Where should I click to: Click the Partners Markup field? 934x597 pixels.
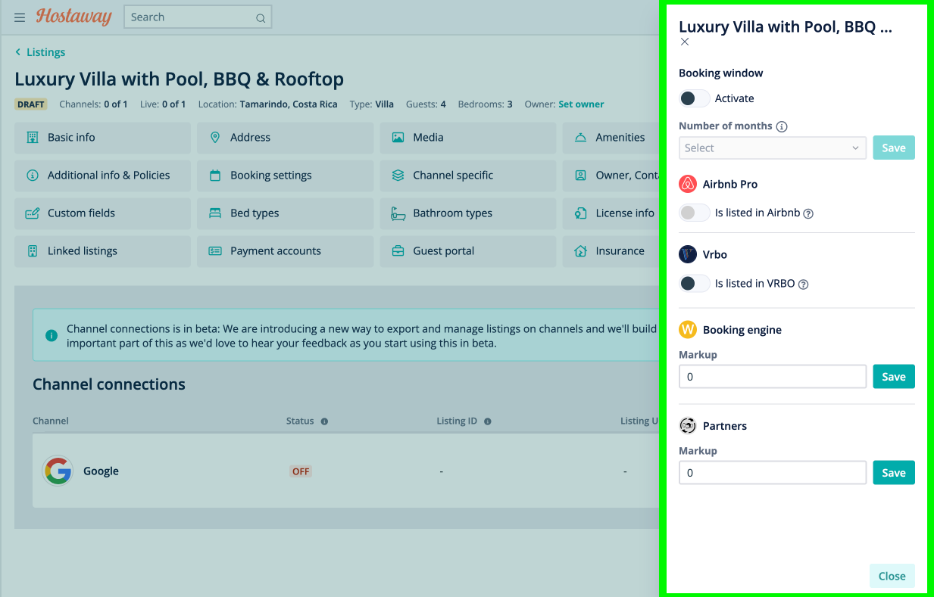(x=773, y=473)
